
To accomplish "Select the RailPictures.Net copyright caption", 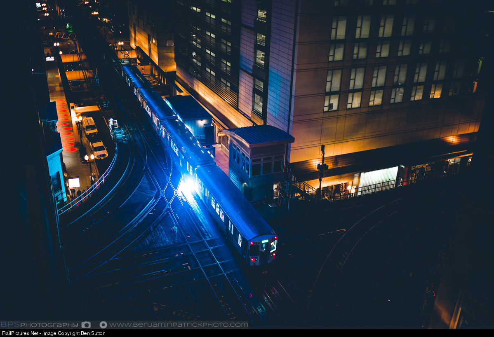I will click(54, 333).
